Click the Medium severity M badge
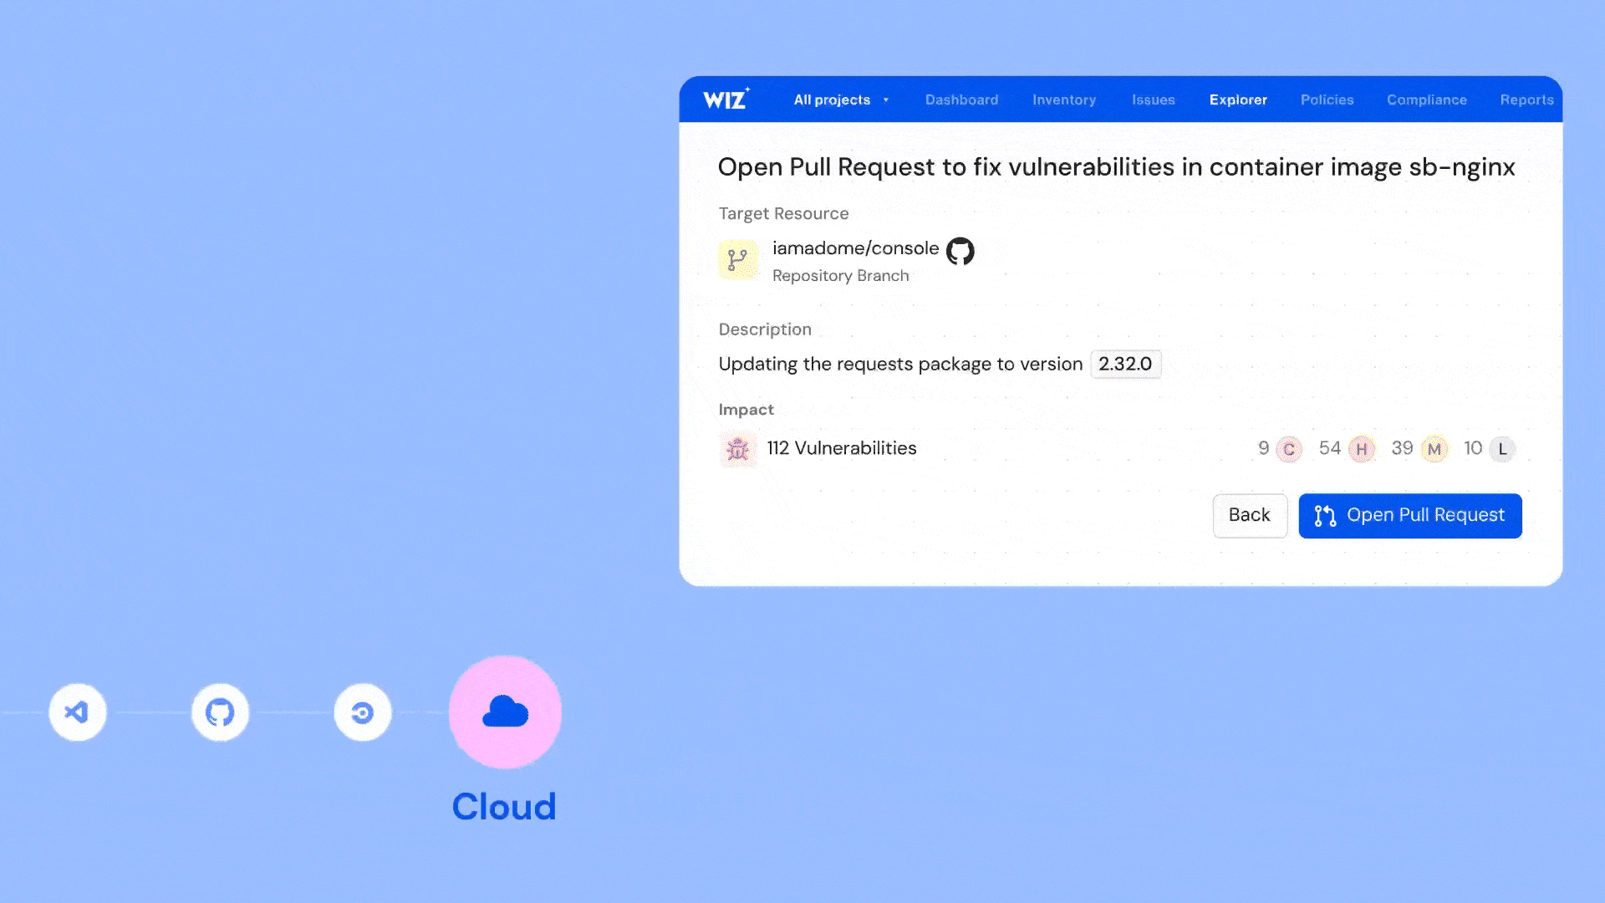Viewport: 1605px width, 903px height. (1434, 449)
